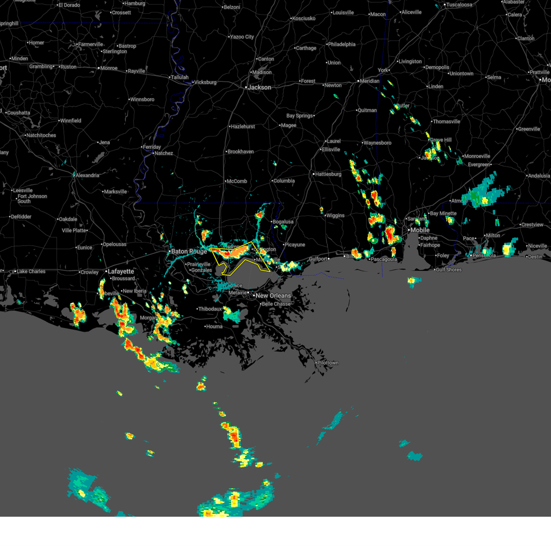The width and height of the screenshot is (551, 551).
Task: Select the Meridian city label
Action: (x=370, y=81)
